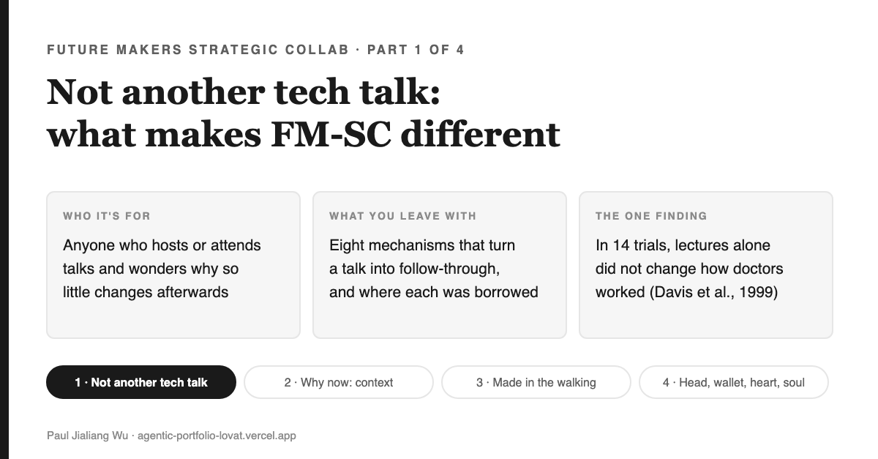Click the 'Who it's for' card
The width and height of the screenshot is (878, 459).
[173, 265]
